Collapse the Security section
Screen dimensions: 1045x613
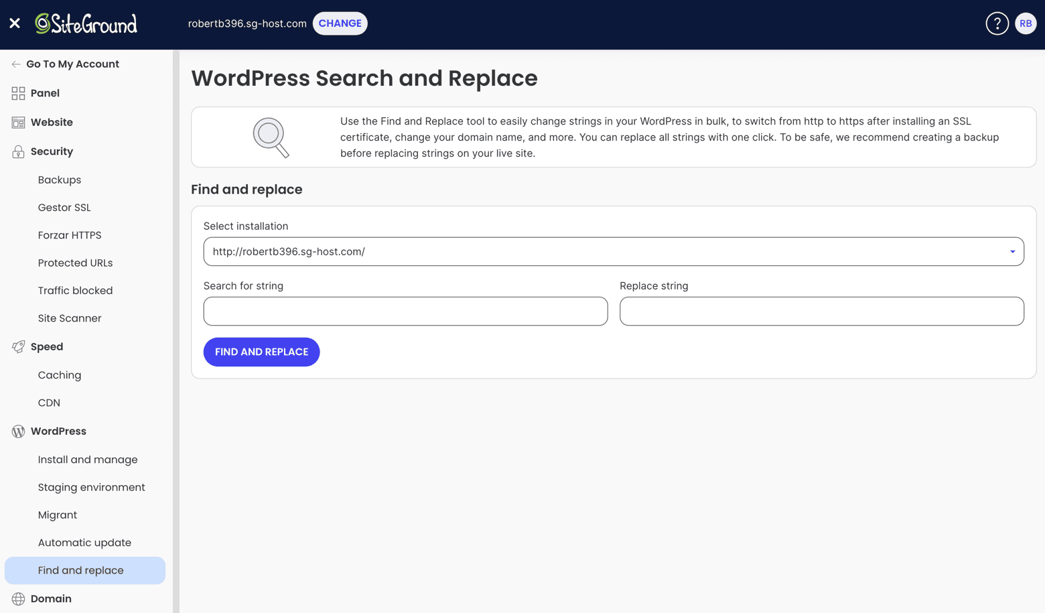click(x=52, y=151)
